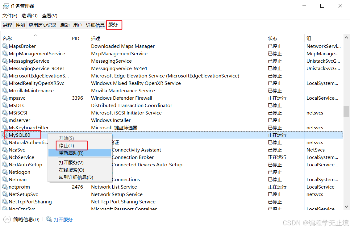Click the Netman service icon
The image size is (350, 229).
tap(5, 179)
